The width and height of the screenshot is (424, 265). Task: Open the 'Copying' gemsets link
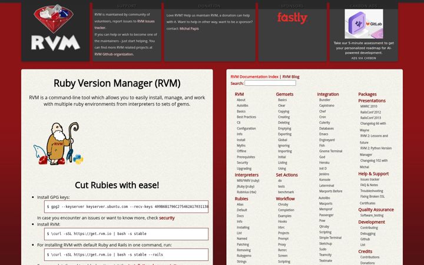click(x=283, y=111)
